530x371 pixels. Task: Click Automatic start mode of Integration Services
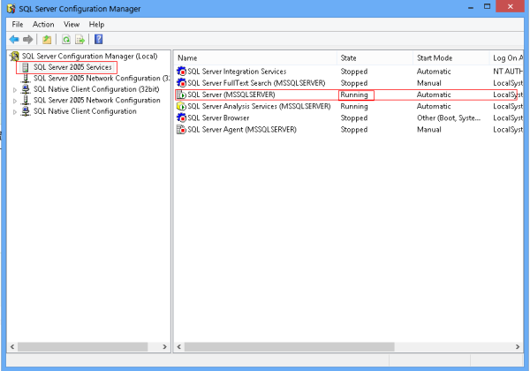pyautogui.click(x=434, y=72)
